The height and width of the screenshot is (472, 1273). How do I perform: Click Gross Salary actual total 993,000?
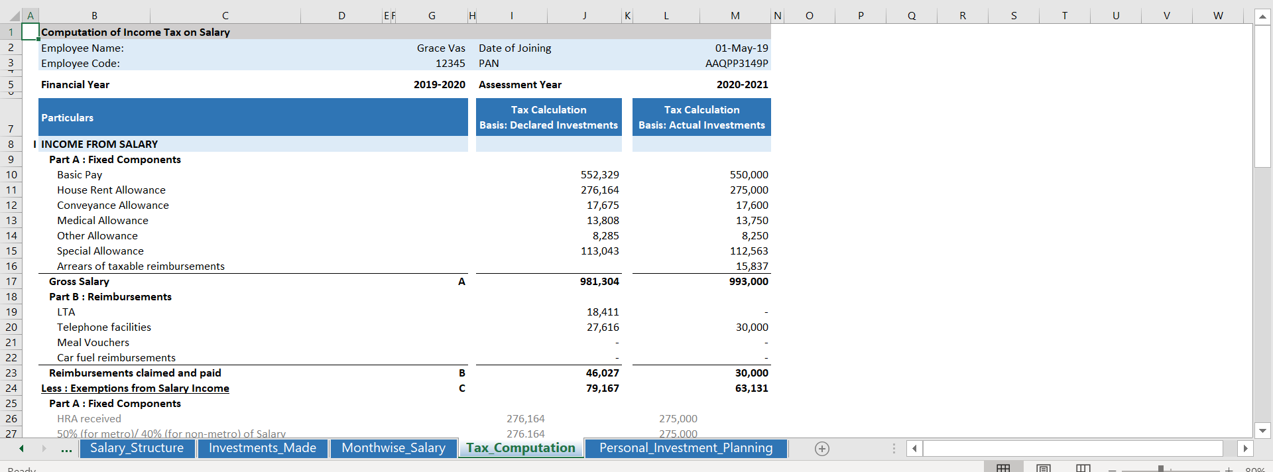click(x=749, y=282)
